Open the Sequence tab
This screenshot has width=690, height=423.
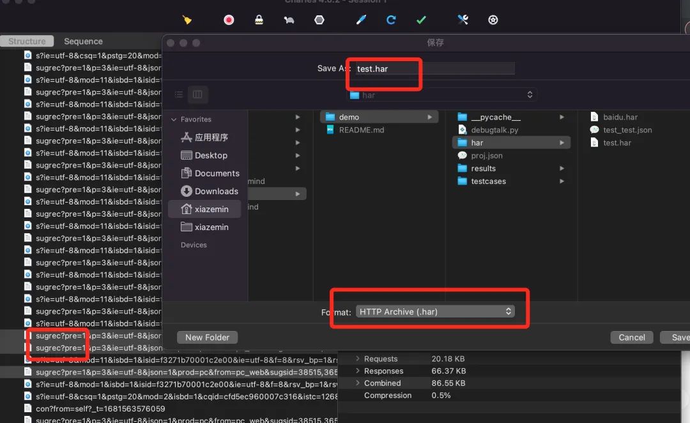point(83,41)
